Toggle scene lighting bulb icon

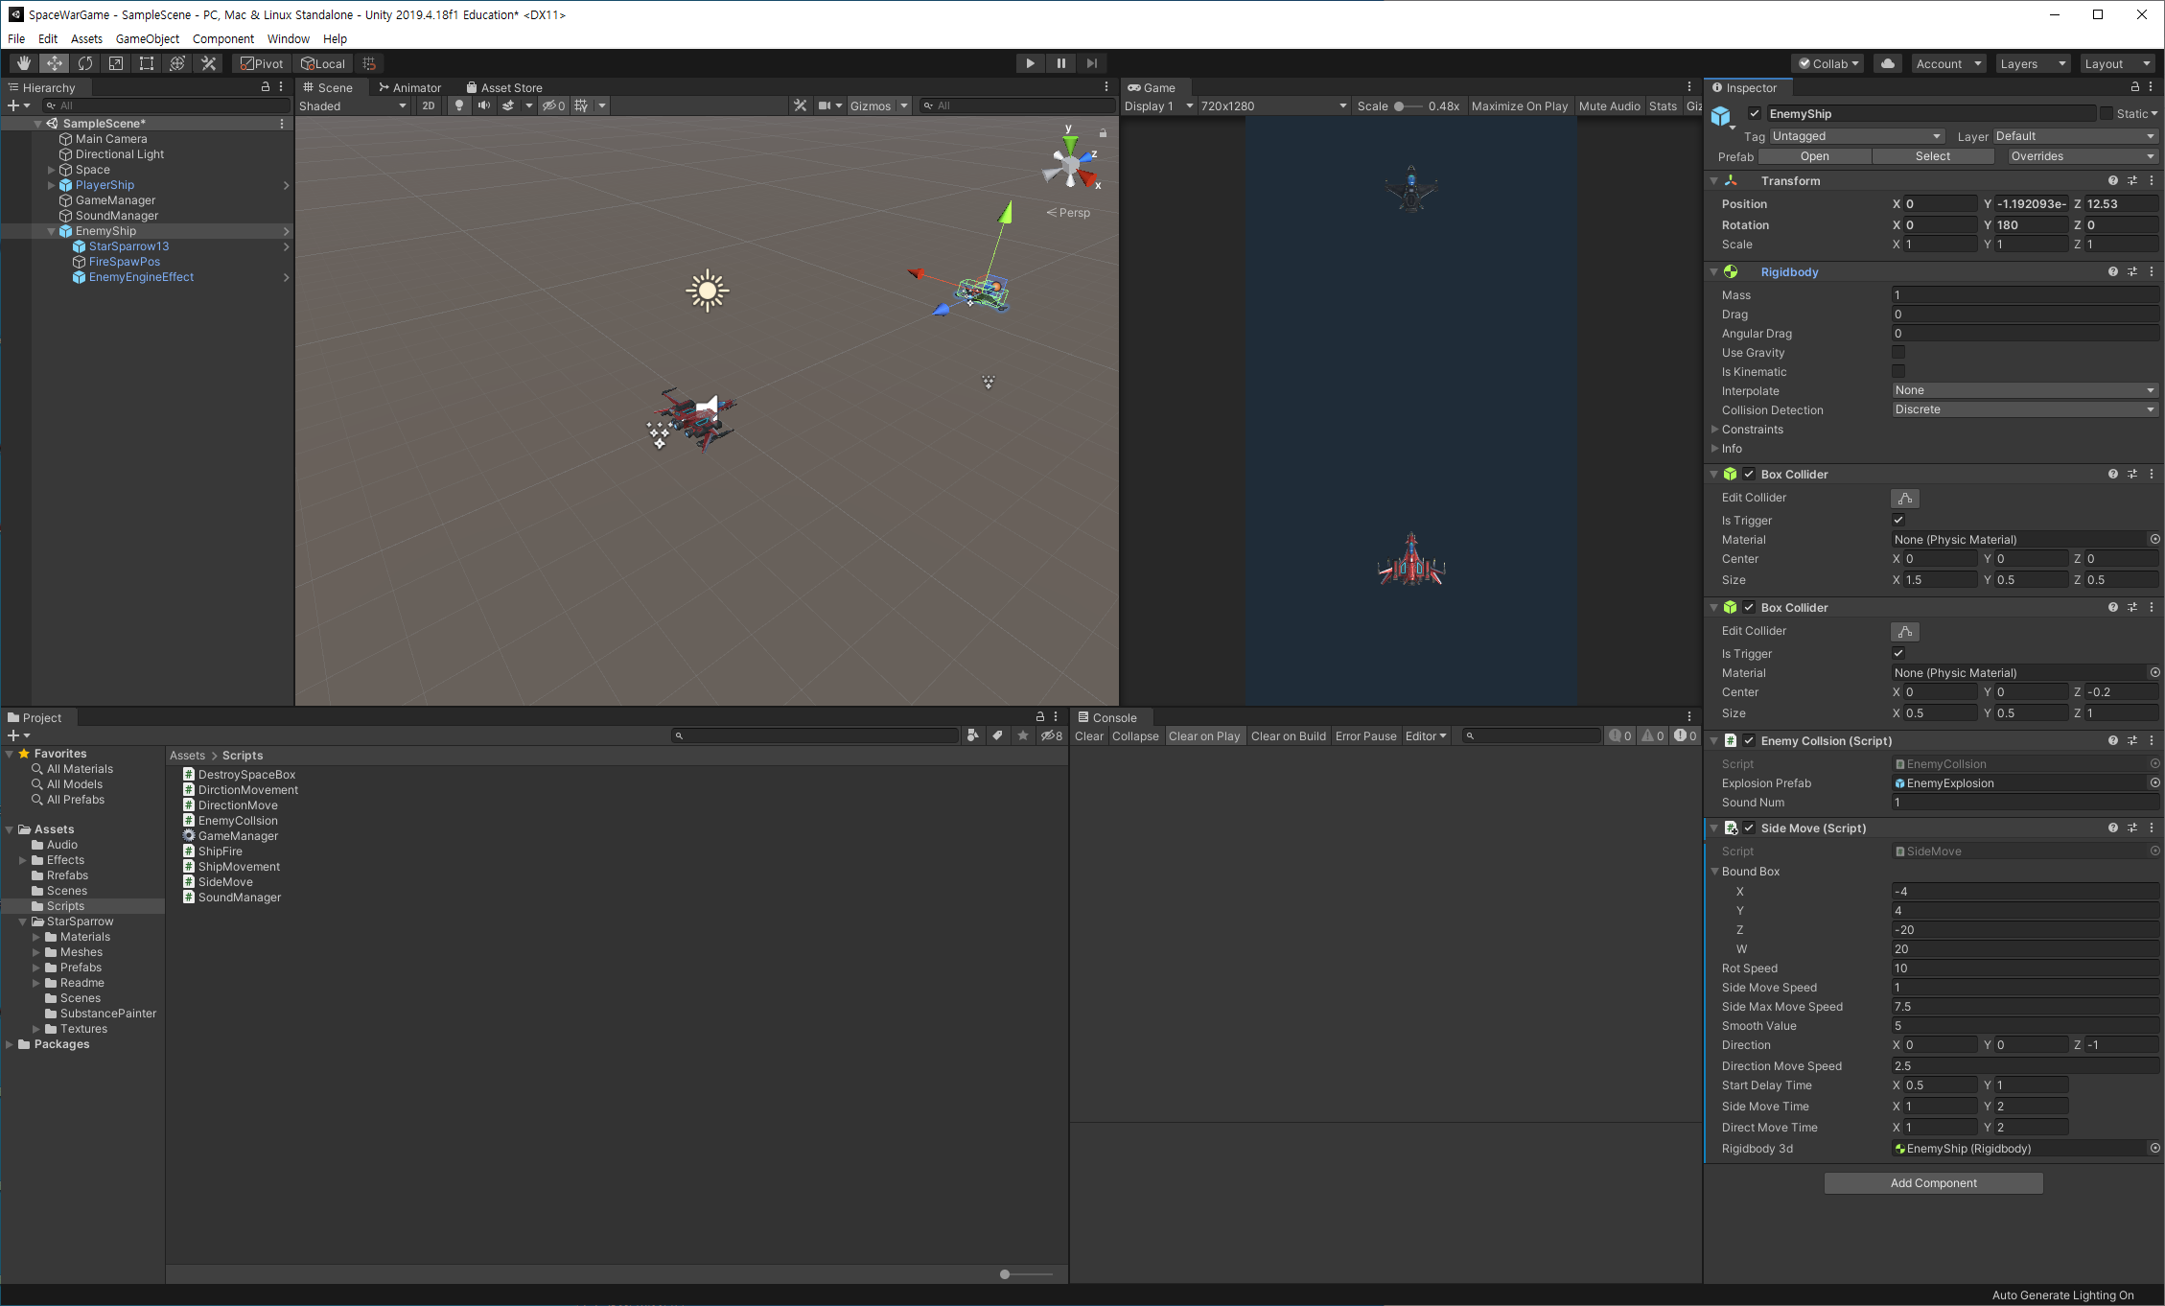459,105
